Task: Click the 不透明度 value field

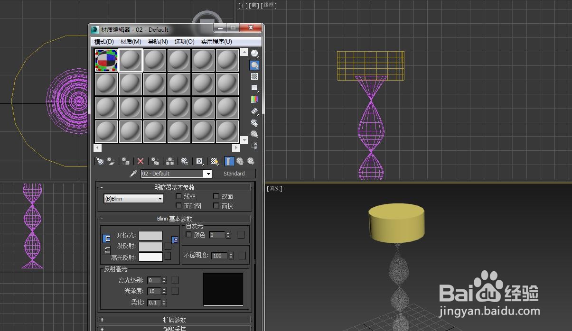Action: pos(219,255)
